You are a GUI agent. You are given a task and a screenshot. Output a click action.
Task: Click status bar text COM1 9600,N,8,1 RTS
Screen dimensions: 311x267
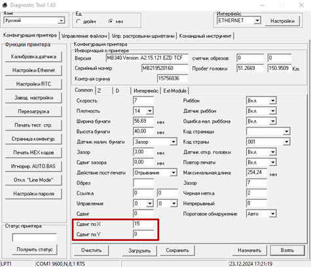click(x=60, y=264)
